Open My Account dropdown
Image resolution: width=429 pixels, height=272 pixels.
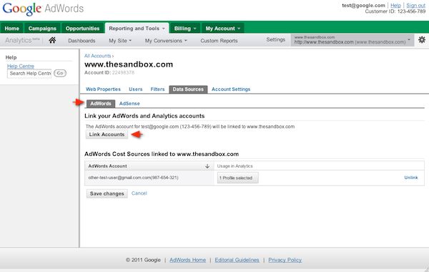(222, 29)
